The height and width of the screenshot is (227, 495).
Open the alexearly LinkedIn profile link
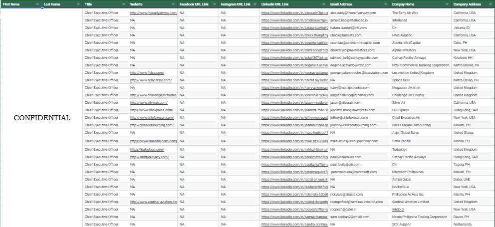(294, 13)
